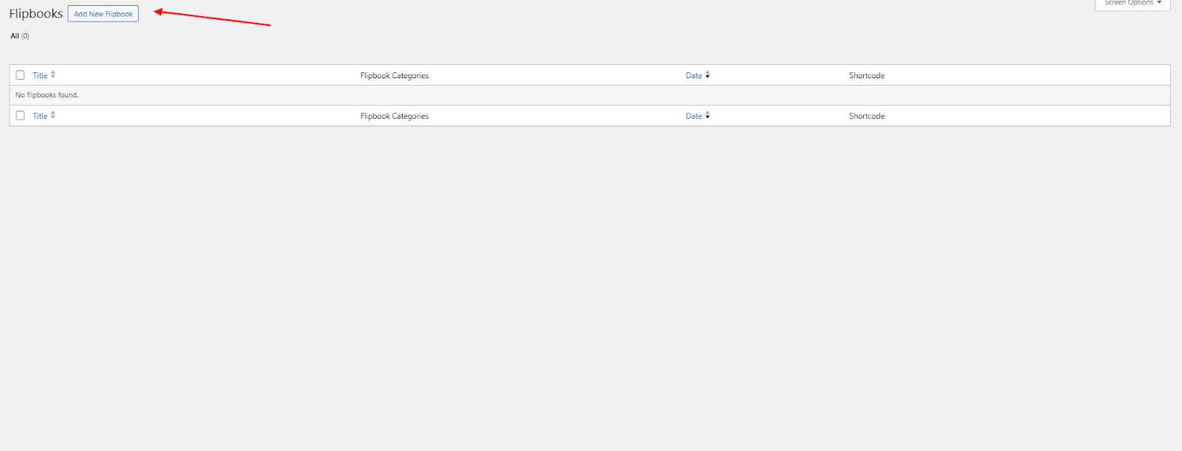Sort by Title in the footer row
This screenshot has height=451, width=1182.
tap(40, 116)
